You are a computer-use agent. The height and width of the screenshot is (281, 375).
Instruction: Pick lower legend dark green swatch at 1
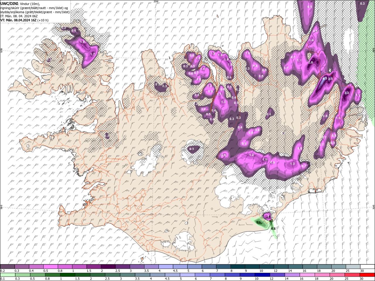(x=67, y=275)
